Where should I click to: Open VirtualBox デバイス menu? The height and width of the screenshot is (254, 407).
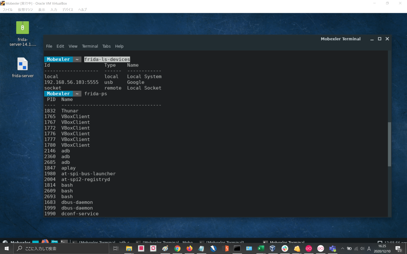pyautogui.click(x=68, y=9)
